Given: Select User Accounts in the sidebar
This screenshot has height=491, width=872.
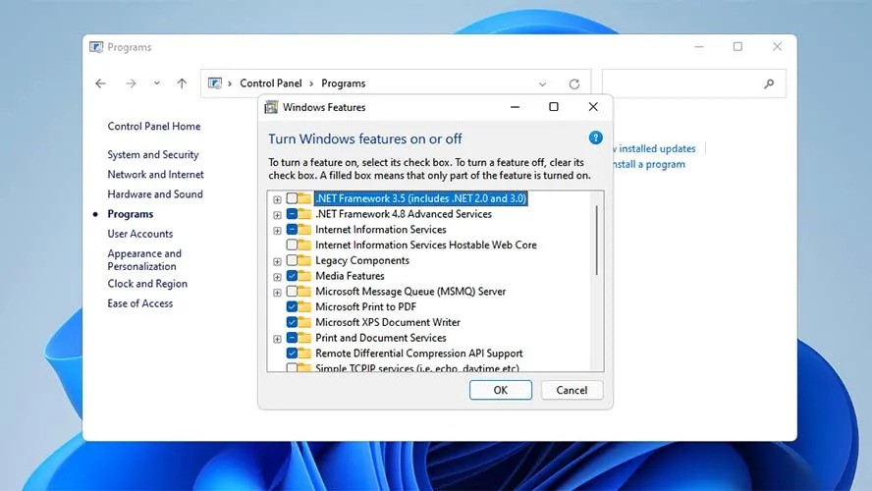Looking at the screenshot, I should point(140,234).
